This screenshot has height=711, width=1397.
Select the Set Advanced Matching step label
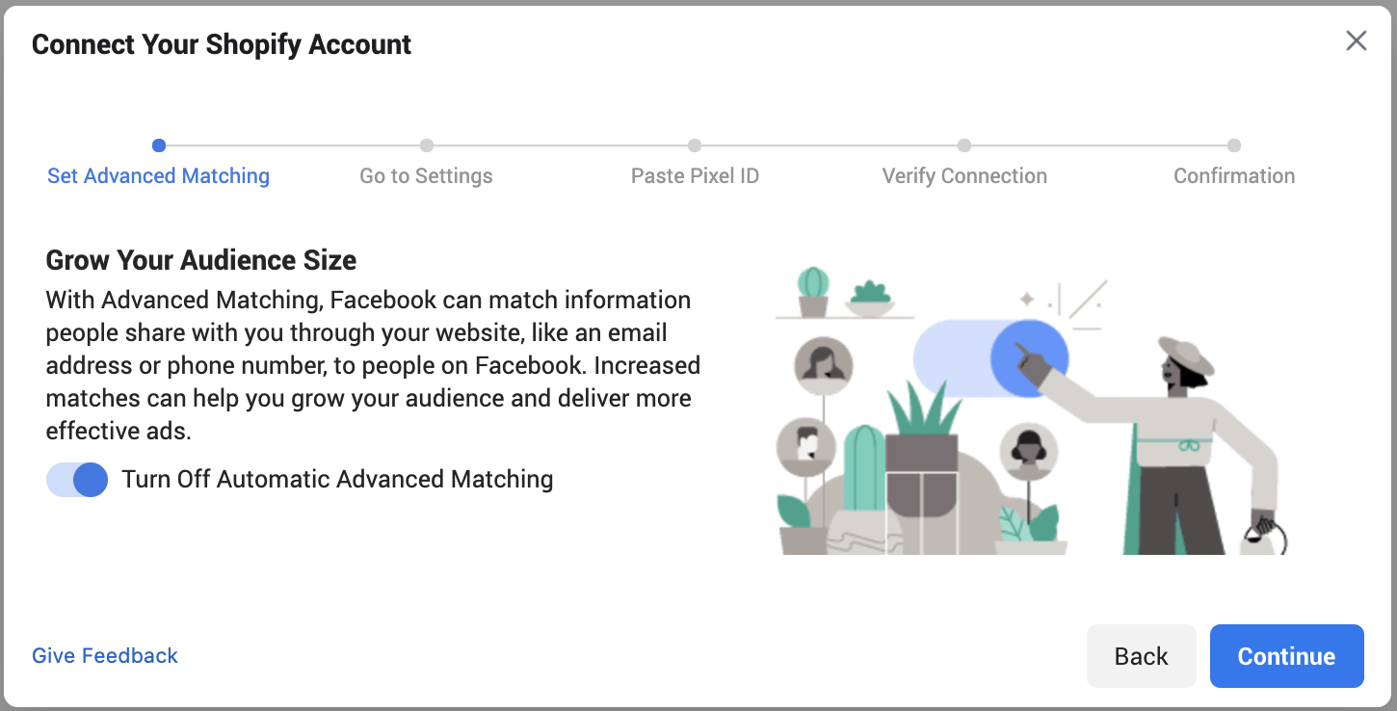159,176
